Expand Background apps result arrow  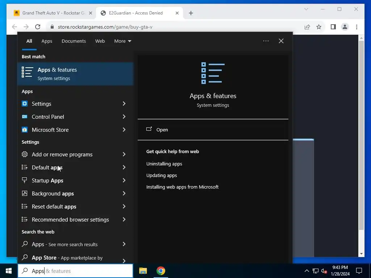[x=124, y=193]
